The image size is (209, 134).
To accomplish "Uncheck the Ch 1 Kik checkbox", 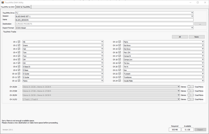I will (19, 42).
